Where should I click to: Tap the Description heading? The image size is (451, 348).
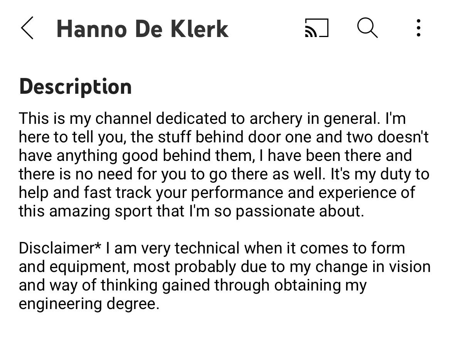click(75, 86)
